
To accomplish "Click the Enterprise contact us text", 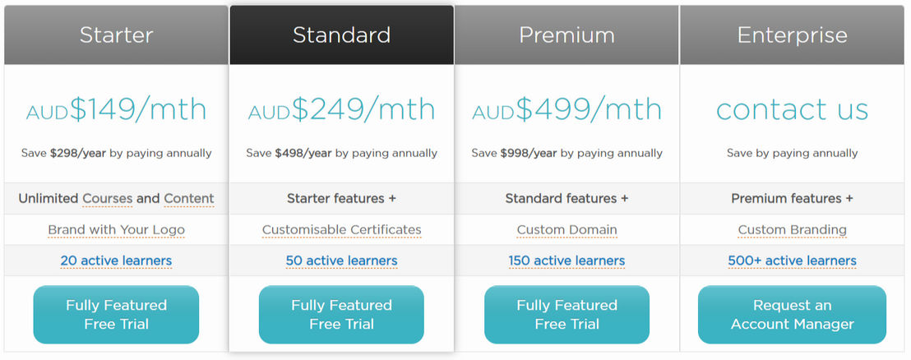I will point(793,109).
